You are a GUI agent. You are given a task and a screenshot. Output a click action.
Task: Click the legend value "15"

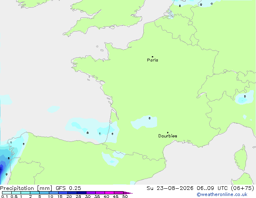(60, 196)
